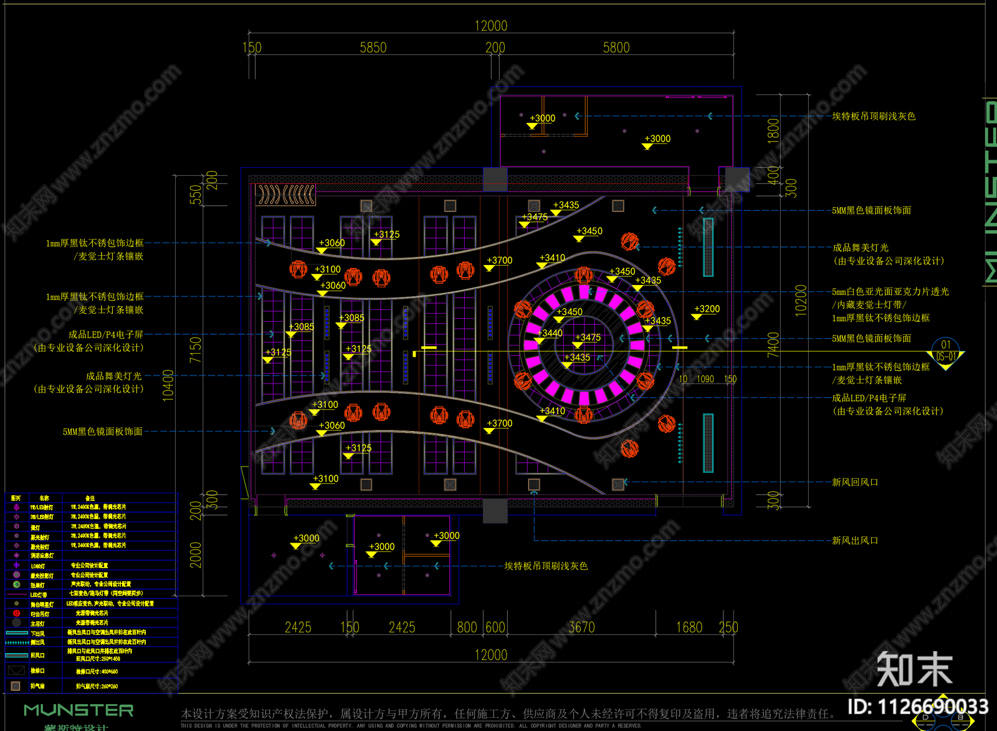Select the 5800 dimension text

pyautogui.click(x=616, y=47)
